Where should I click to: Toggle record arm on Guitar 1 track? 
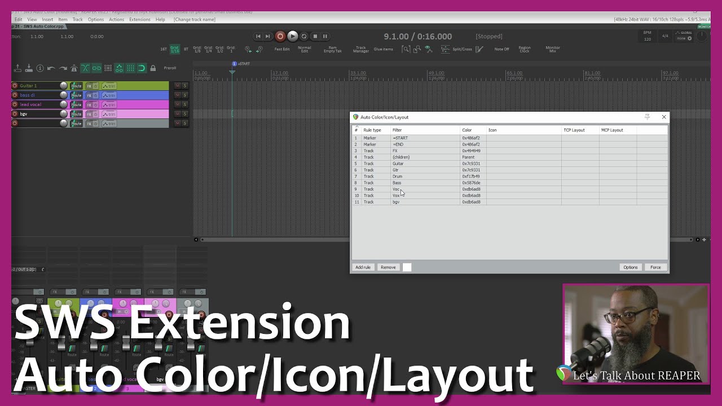pos(15,86)
